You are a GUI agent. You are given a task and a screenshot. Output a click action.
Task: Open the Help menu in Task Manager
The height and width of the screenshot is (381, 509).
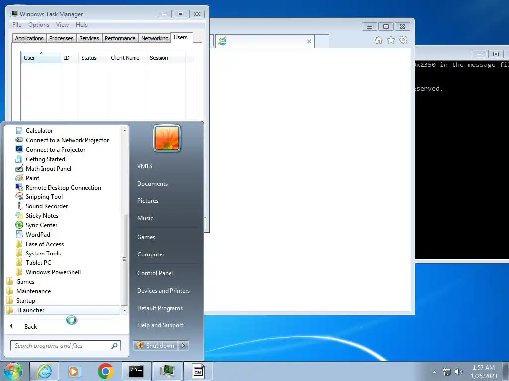(82, 25)
